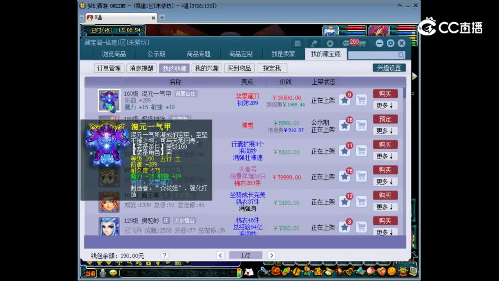Switch to 浏览商品 tab
This screenshot has height=281, width=499.
pos(114,54)
